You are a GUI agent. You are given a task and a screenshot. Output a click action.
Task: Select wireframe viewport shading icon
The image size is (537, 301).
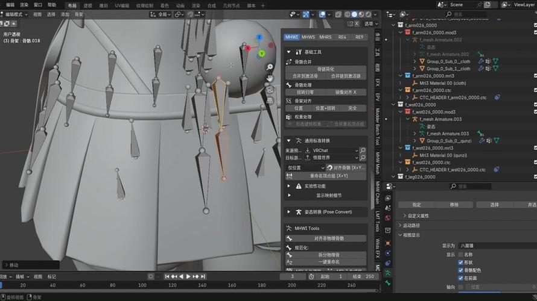pyautogui.click(x=348, y=14)
